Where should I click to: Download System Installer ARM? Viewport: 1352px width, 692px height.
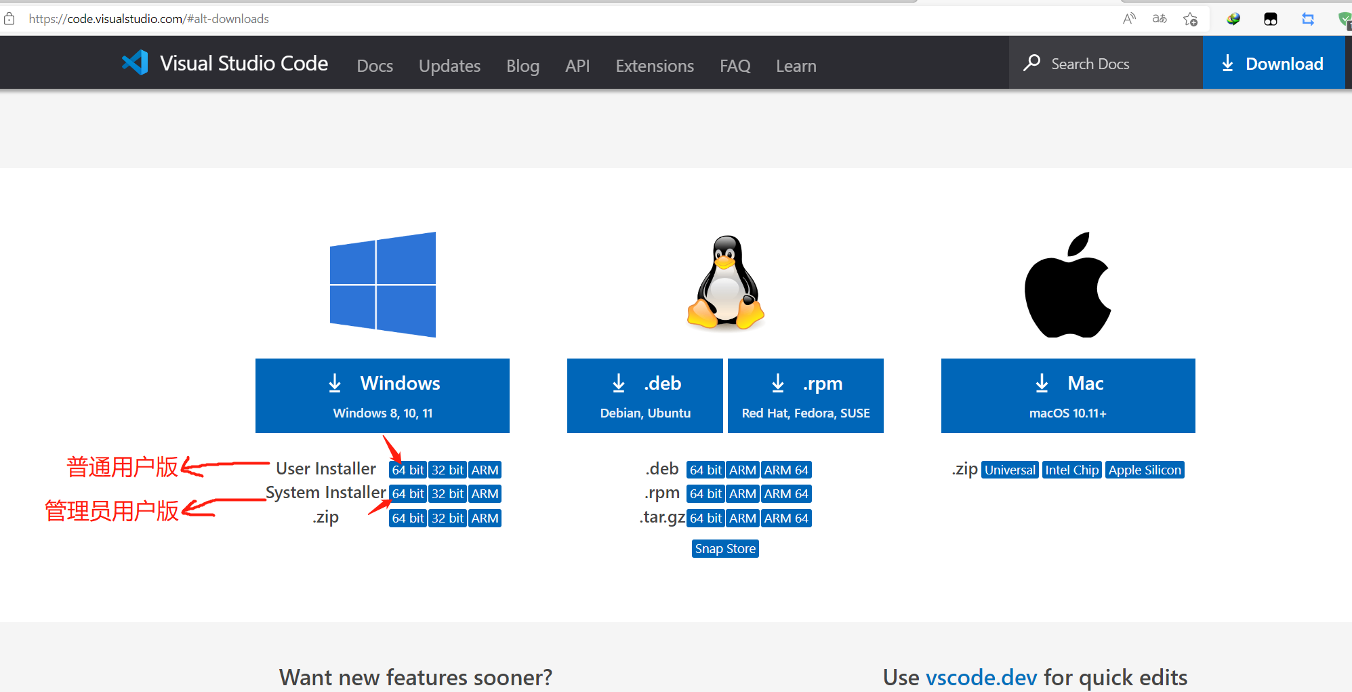485,493
